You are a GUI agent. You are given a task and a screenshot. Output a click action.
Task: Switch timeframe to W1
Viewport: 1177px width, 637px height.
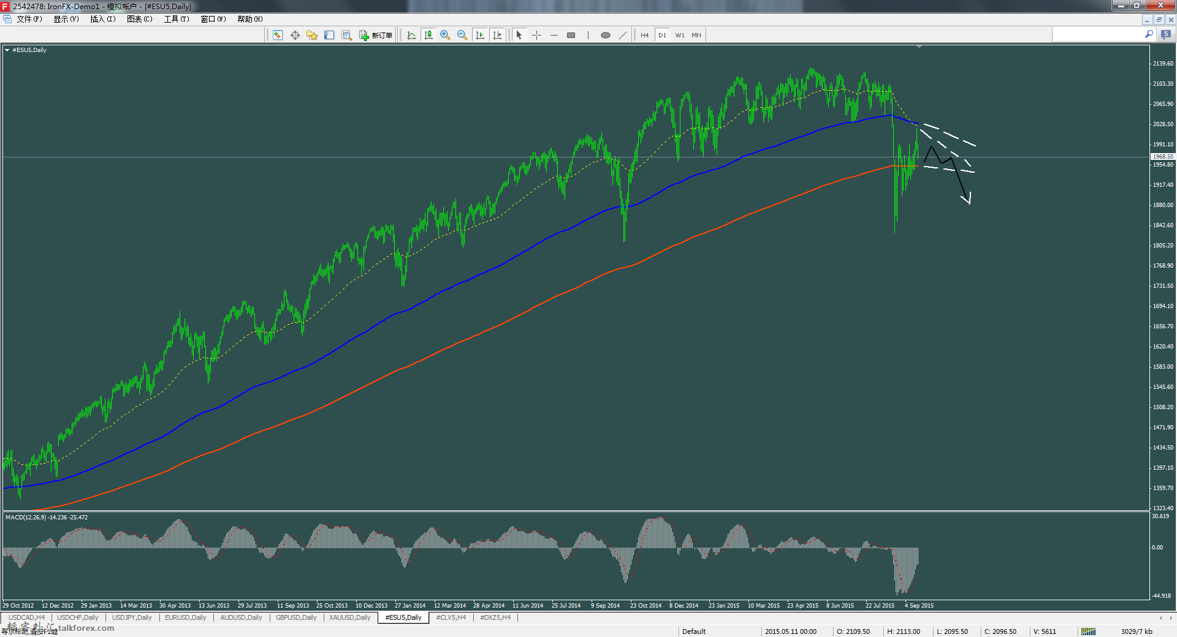point(680,36)
